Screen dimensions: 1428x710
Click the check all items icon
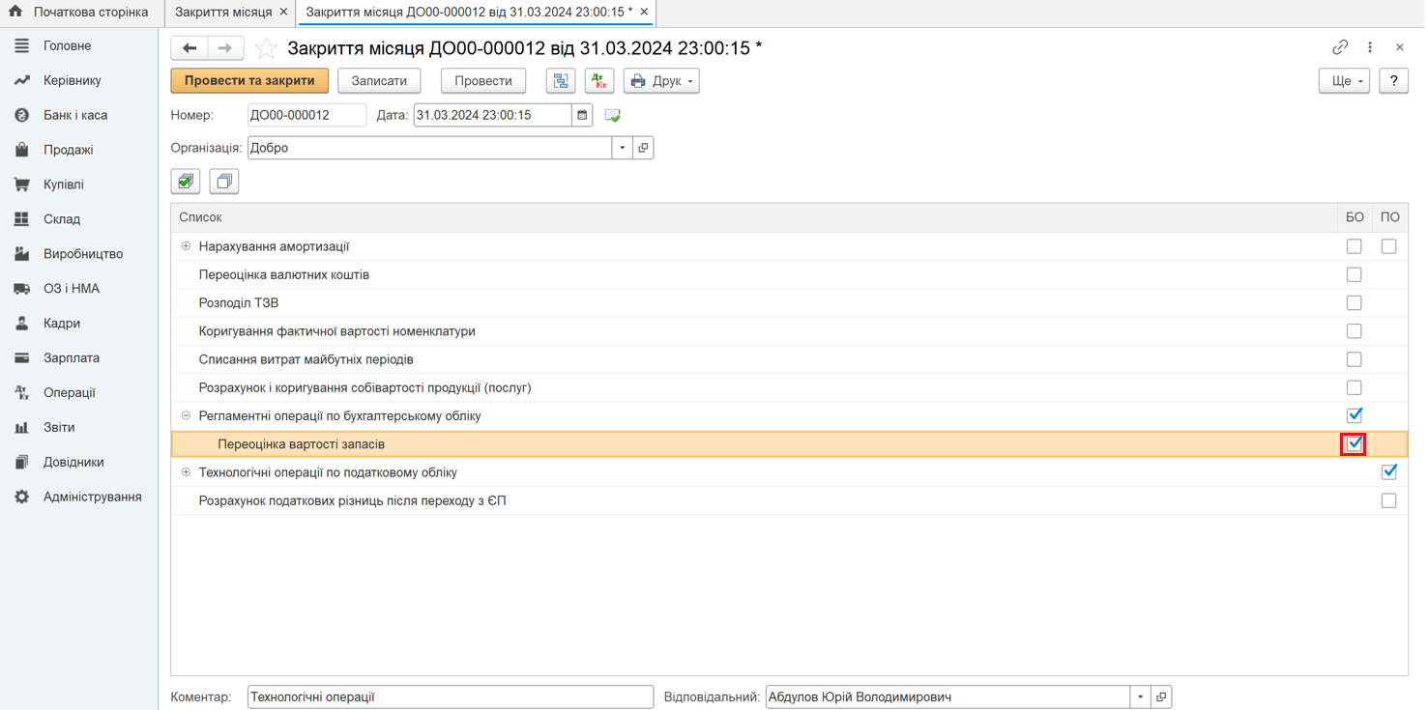[186, 182]
